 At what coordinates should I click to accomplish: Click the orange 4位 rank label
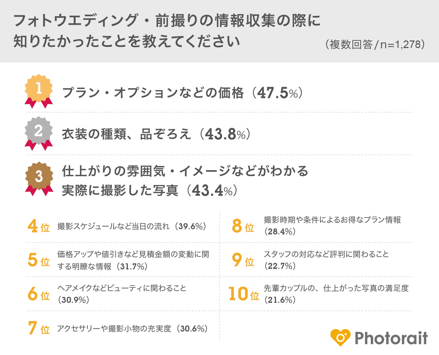click(38, 226)
